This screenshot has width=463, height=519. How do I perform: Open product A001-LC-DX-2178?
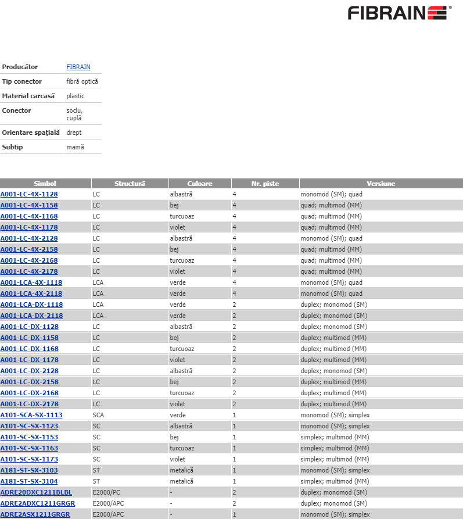coord(30,404)
